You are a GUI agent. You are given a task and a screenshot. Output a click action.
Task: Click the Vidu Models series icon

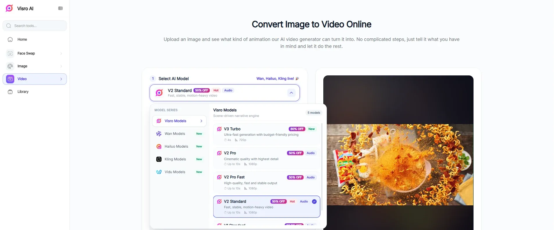(159, 172)
